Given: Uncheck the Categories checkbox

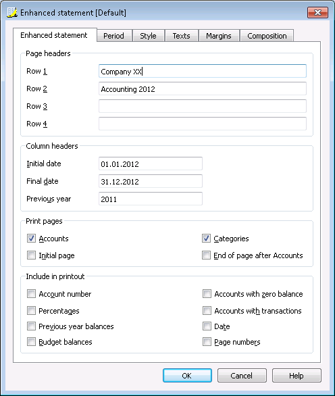Looking at the screenshot, I should tap(206, 239).
